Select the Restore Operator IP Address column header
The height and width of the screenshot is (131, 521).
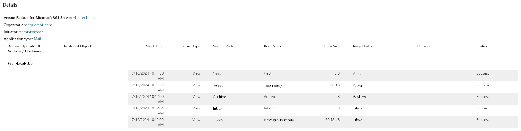25,49
